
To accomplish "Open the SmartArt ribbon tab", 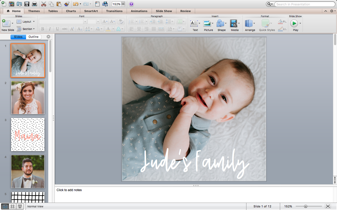I will pyautogui.click(x=91, y=11).
